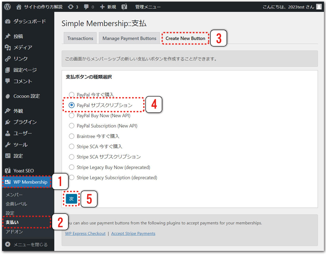Open 管理メニュー in the admin bar

(148, 7)
